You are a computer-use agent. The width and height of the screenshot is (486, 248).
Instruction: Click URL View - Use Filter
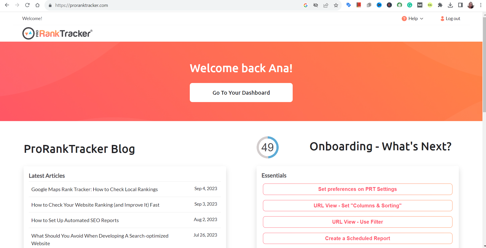357,222
